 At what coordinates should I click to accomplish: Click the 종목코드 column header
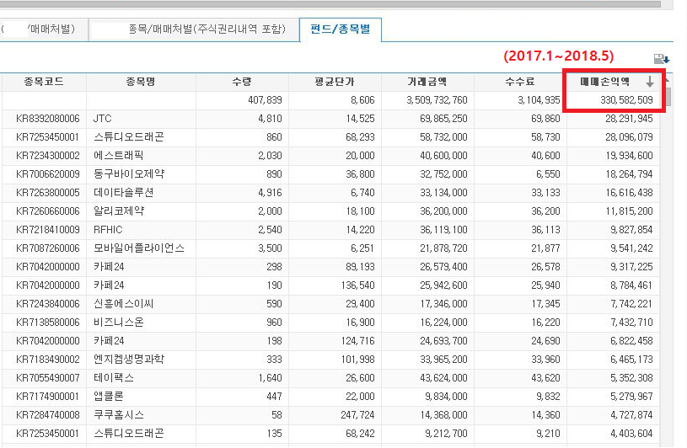coord(44,82)
